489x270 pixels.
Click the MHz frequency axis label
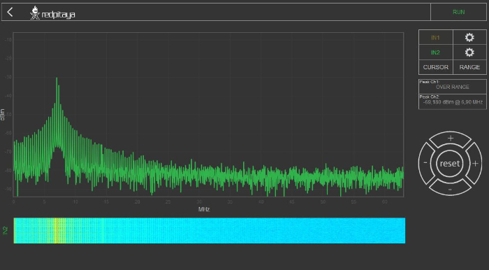tap(204, 209)
